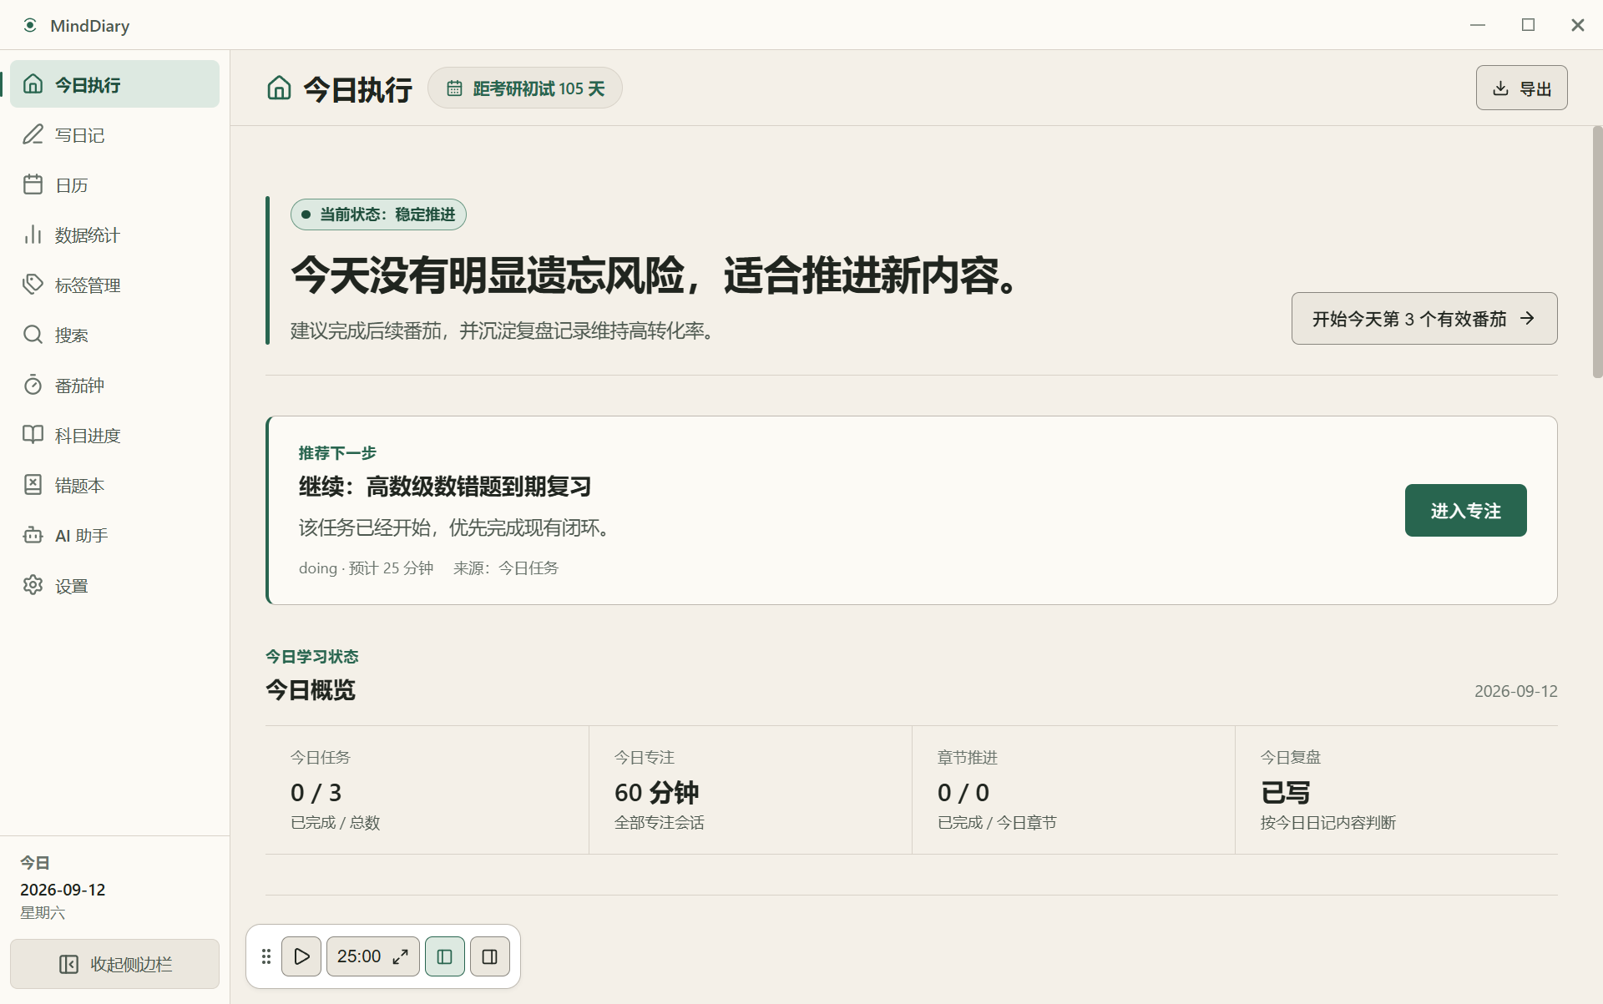Click the 今日执行 home icon in sidebar
This screenshot has height=1004, width=1603.
point(33,84)
